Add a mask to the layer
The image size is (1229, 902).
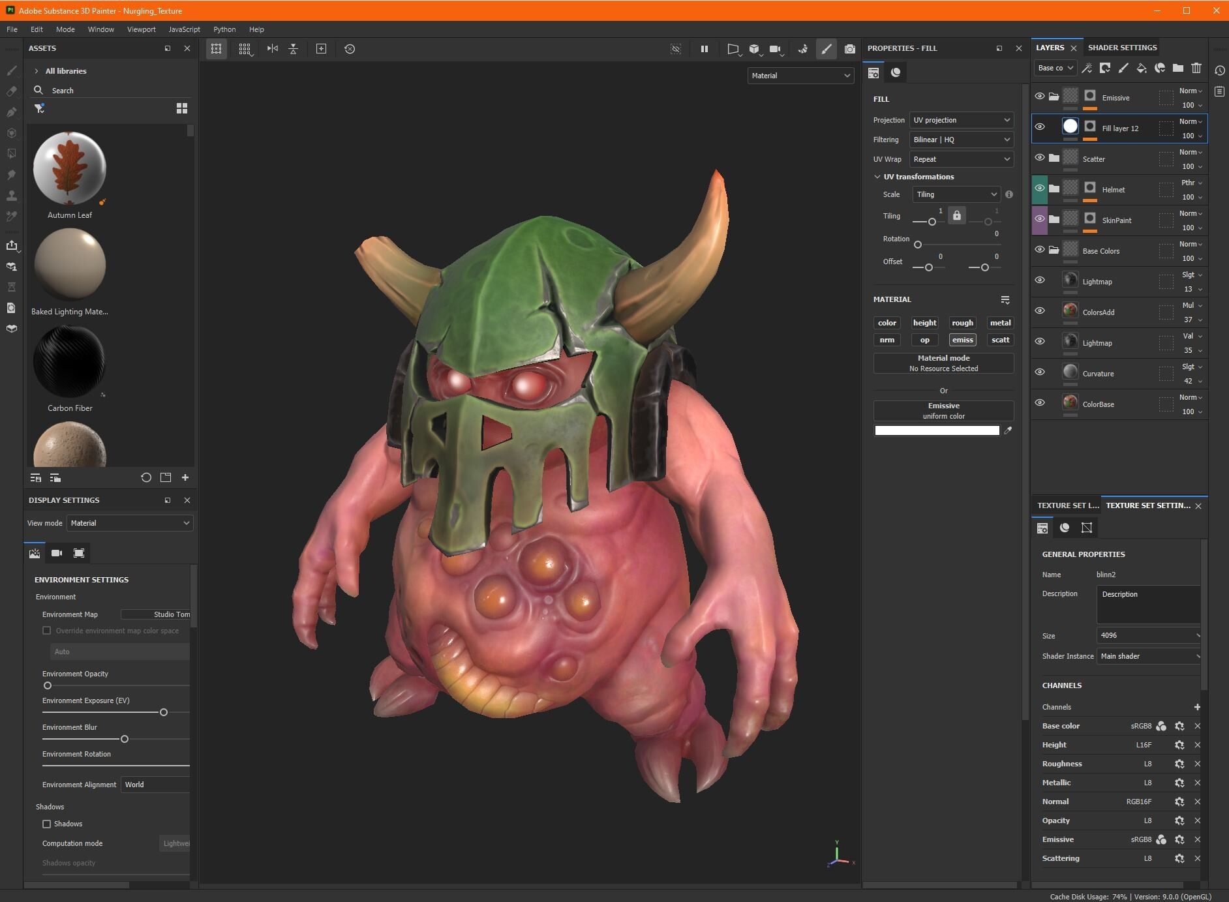coord(1105,68)
